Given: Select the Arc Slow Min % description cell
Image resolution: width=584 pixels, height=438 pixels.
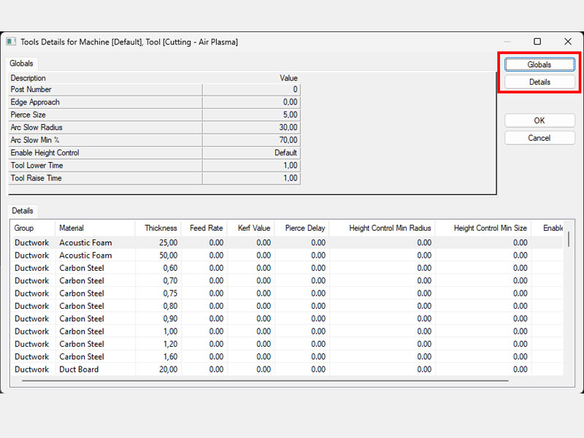Looking at the screenshot, I should [105, 140].
